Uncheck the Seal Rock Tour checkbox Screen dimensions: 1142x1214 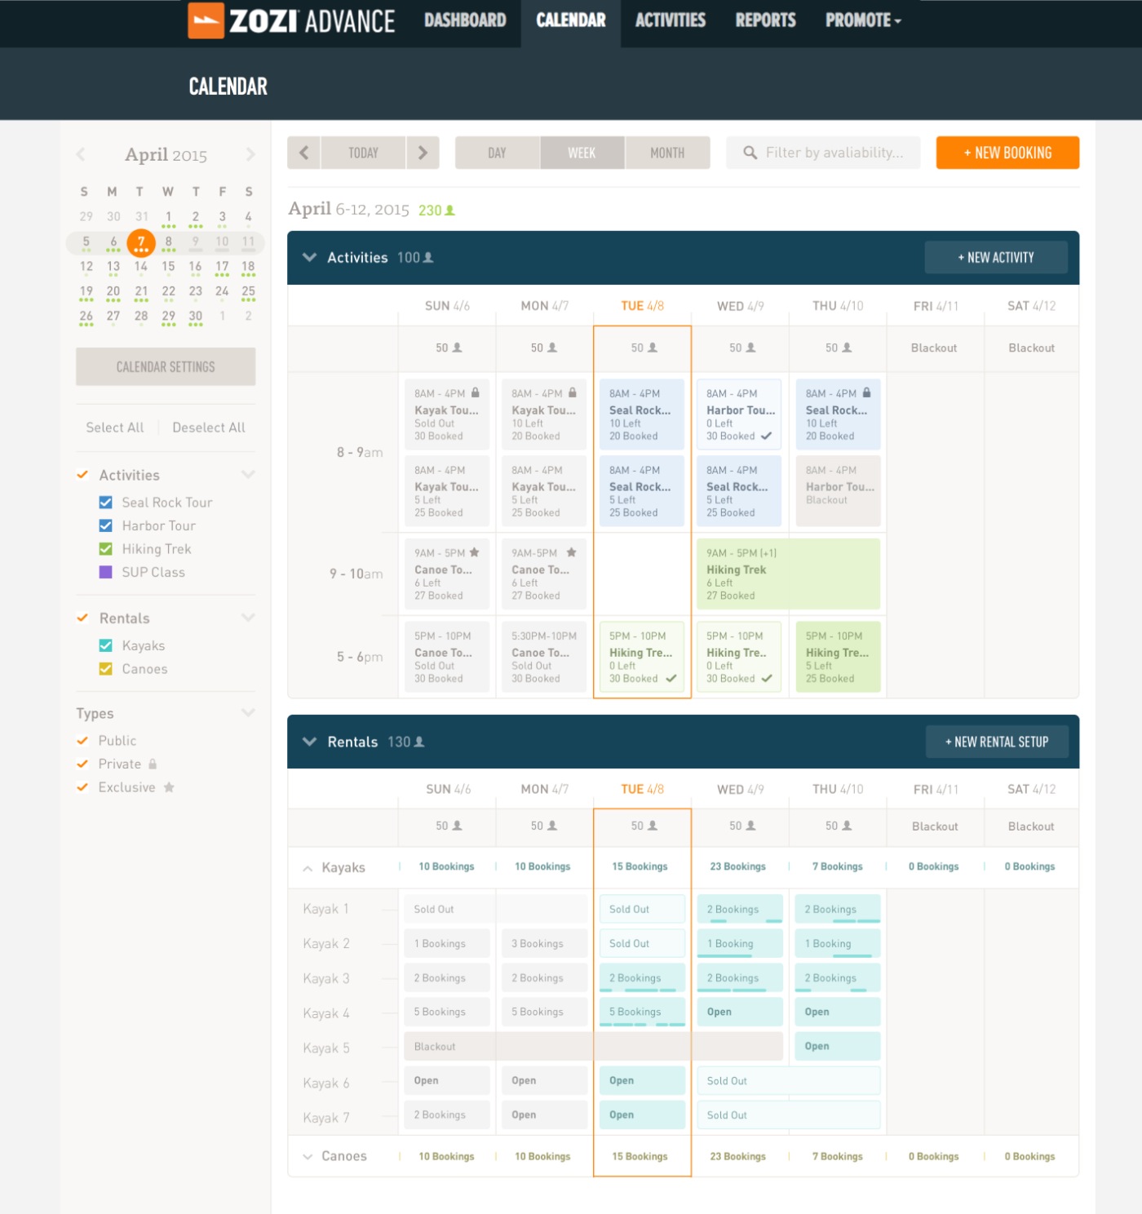tap(106, 503)
